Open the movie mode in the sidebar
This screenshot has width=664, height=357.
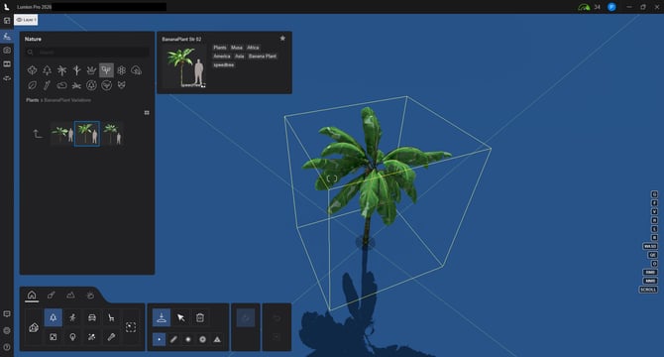point(7,63)
